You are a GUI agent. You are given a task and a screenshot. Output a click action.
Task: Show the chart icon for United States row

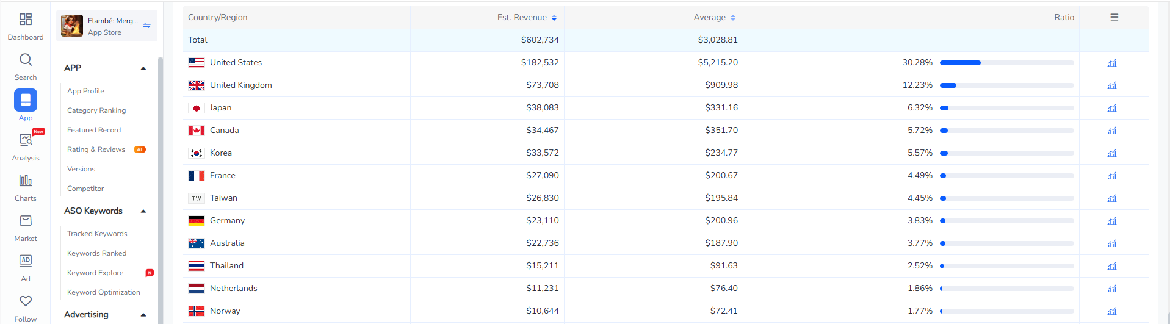(x=1112, y=63)
